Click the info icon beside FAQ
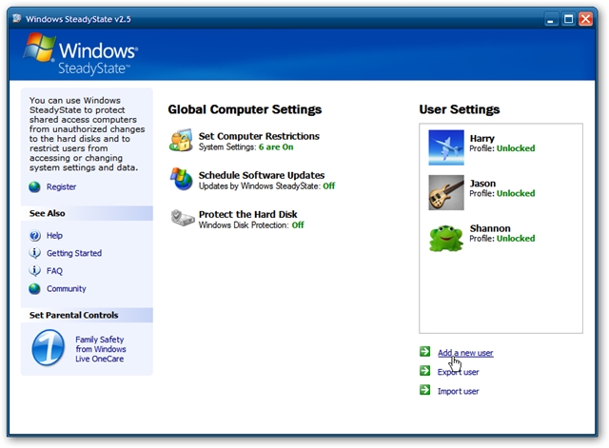 click(34, 270)
